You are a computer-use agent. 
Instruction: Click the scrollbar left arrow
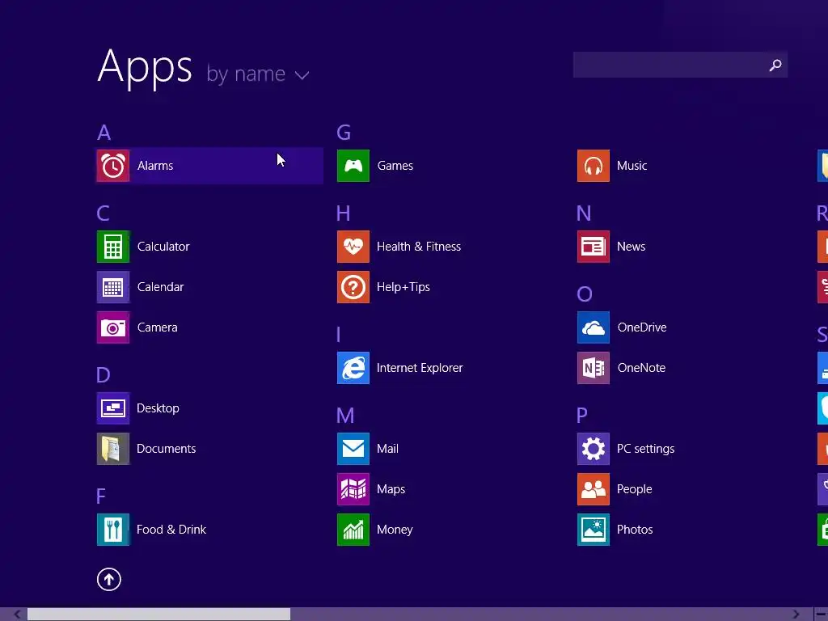point(17,615)
